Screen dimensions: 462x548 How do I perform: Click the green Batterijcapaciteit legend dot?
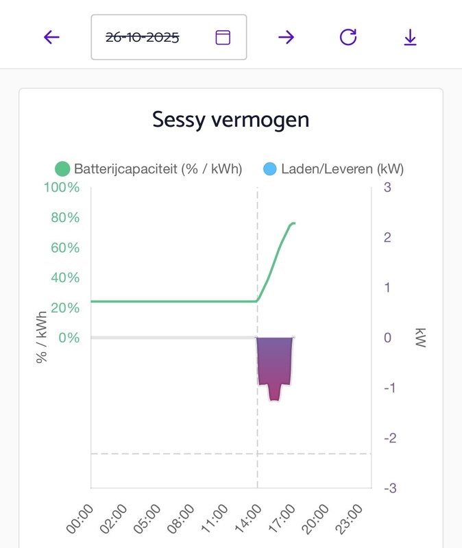[63, 169]
